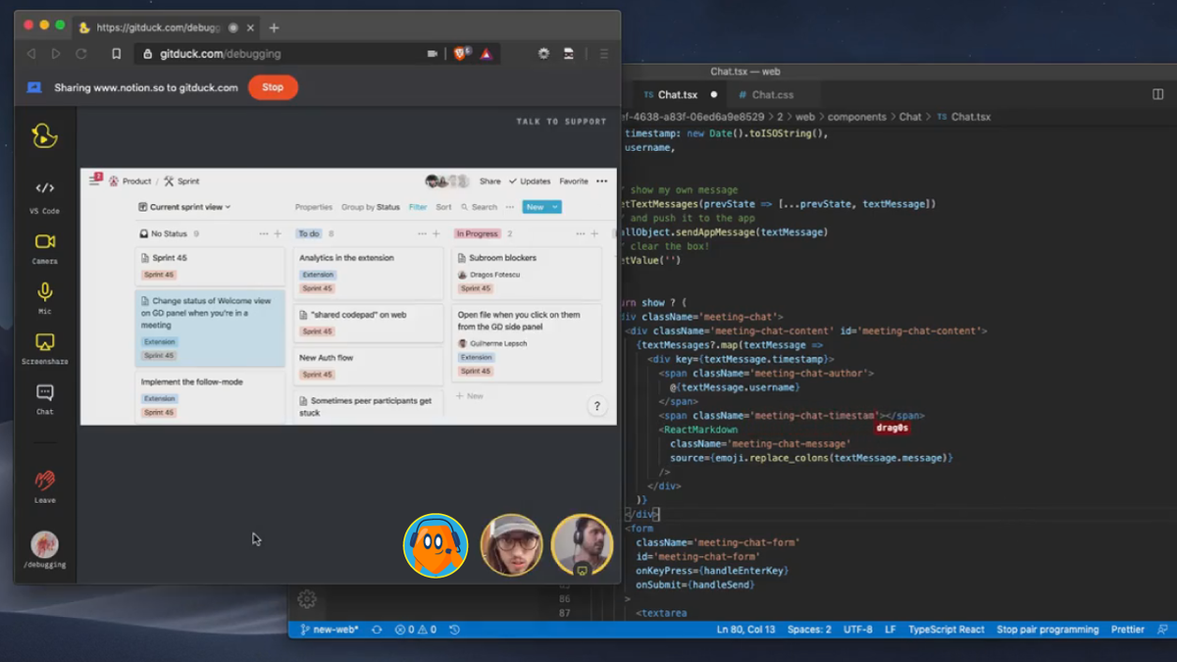Select participant avatar with headphones
Image resolution: width=1177 pixels, height=662 pixels.
point(582,545)
